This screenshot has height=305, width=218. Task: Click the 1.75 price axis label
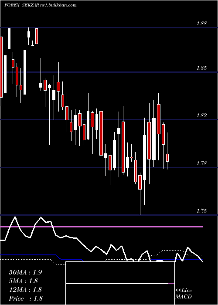(x=201, y=211)
